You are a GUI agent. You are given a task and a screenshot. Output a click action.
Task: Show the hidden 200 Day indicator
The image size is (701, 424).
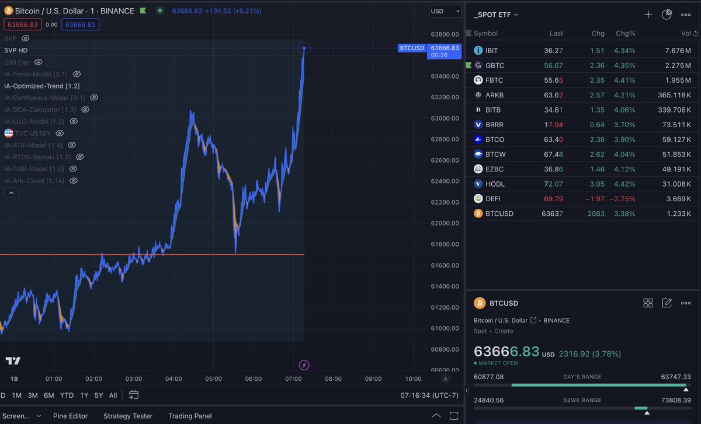(x=38, y=62)
